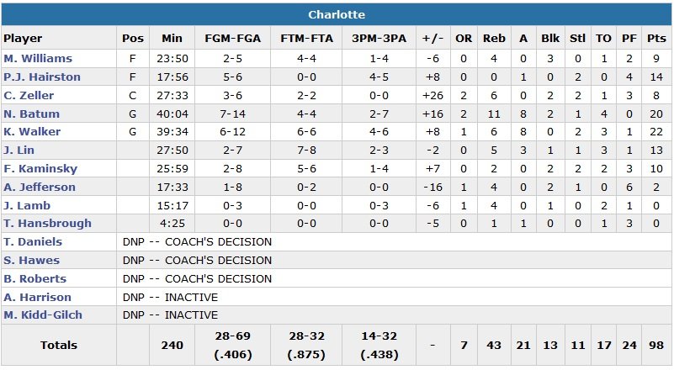Click the Charlotte team header
Image resolution: width=674 pixels, height=370 pixels.
[337, 14]
